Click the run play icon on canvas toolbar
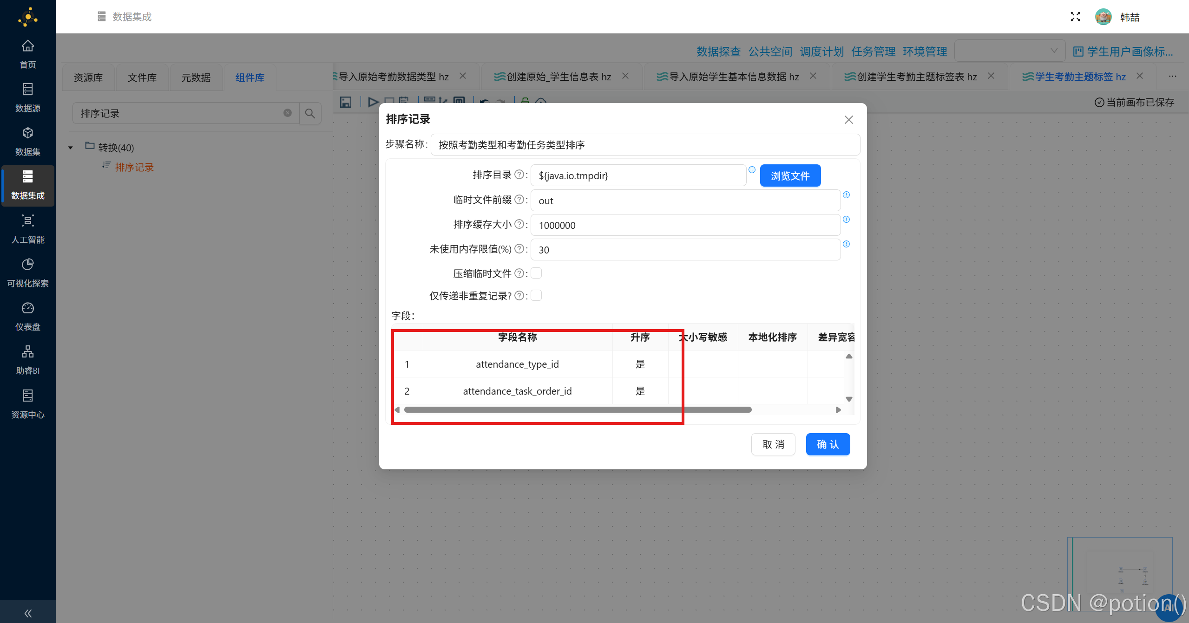1189x623 pixels. click(373, 102)
